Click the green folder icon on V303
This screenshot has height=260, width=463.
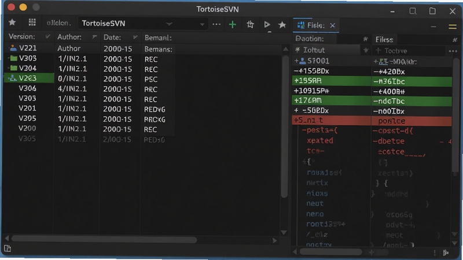(13, 58)
